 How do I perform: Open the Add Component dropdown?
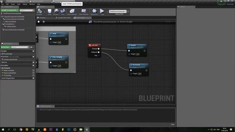[x=10, y=10]
